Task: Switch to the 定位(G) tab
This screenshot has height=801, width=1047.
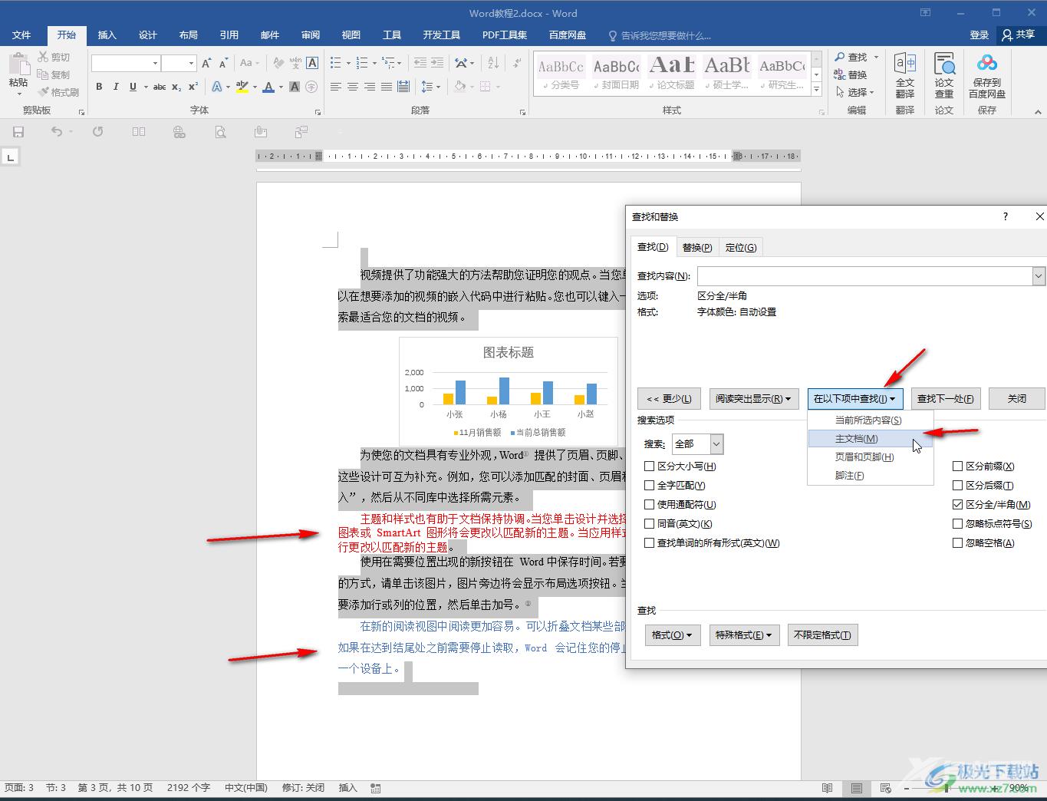Action: tap(741, 247)
